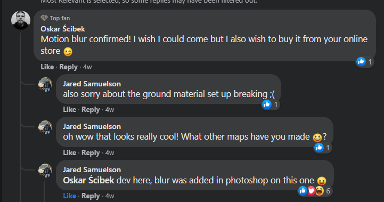Like the 'ground material set up breaking' reply
Image resolution: width=384 pixels, height=202 pixels.
point(70,110)
